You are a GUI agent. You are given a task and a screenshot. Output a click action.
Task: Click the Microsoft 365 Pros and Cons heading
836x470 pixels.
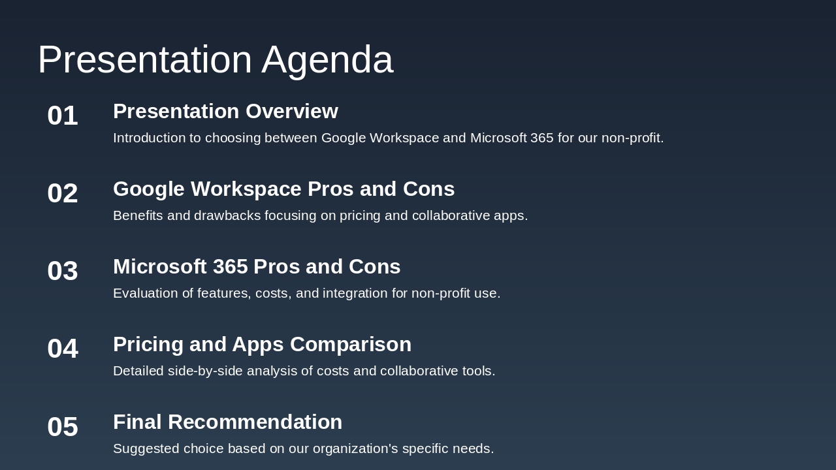[257, 267]
